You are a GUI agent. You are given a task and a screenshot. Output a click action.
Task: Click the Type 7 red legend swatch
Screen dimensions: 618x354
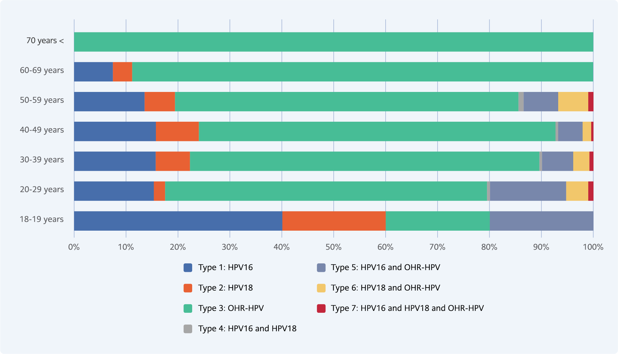[x=321, y=308]
